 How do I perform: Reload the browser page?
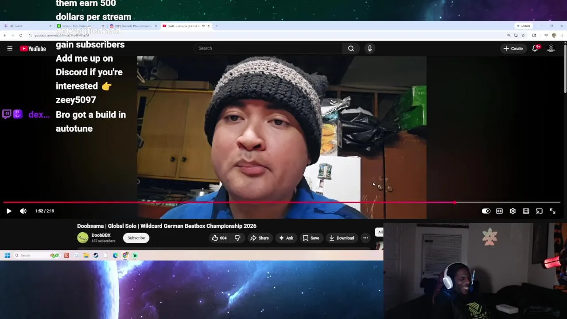pos(20,35)
